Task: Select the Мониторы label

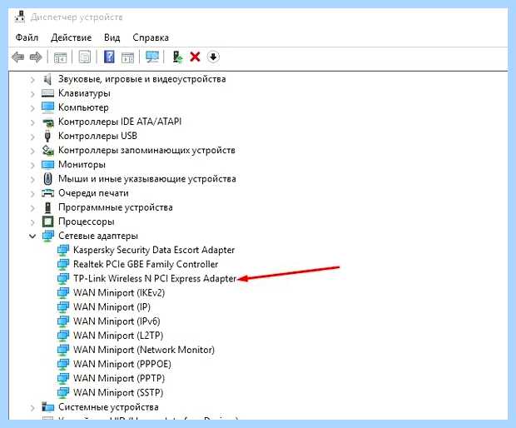Action: 82,164
